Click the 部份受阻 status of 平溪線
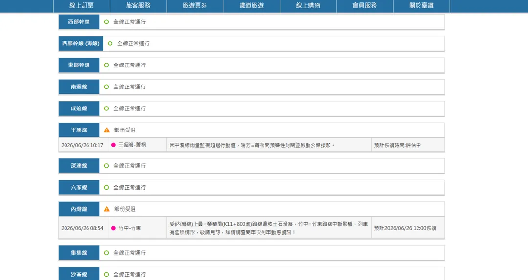 pyautogui.click(x=125, y=130)
